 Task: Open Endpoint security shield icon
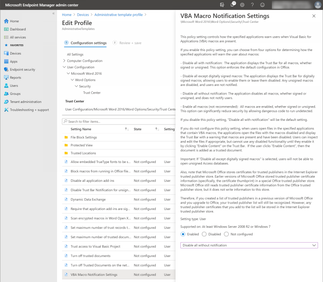[x=6, y=69]
